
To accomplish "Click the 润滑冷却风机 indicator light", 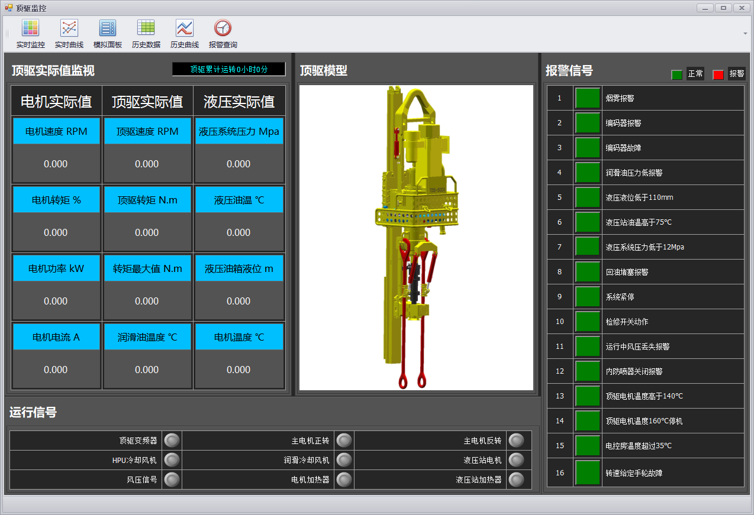I will point(344,460).
